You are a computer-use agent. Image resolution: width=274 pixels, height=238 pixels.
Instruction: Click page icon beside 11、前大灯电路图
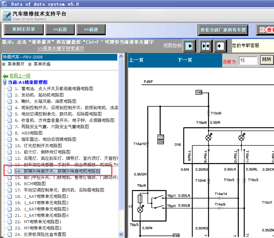(10, 152)
